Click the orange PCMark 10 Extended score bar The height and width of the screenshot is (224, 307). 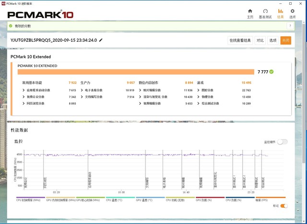136,72
